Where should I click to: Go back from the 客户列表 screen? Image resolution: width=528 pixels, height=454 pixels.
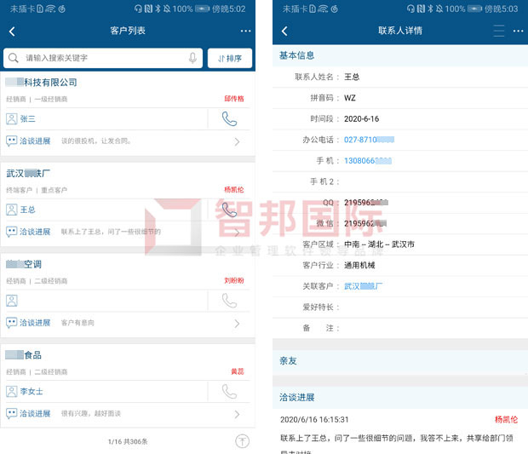click(x=12, y=32)
